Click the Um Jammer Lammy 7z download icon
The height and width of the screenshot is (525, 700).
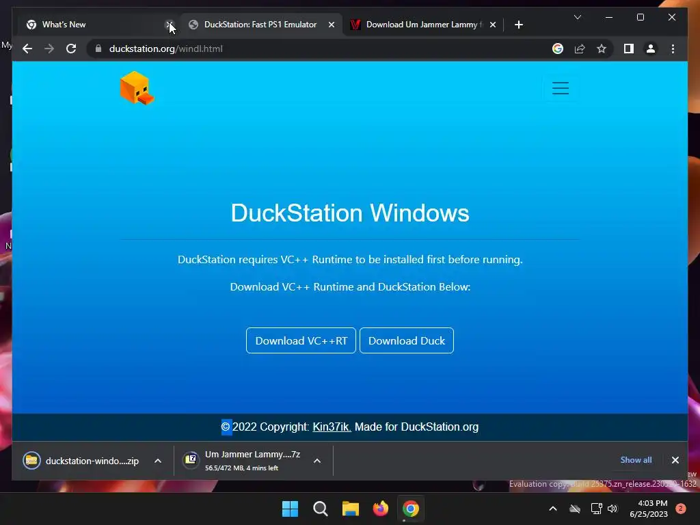point(191,460)
